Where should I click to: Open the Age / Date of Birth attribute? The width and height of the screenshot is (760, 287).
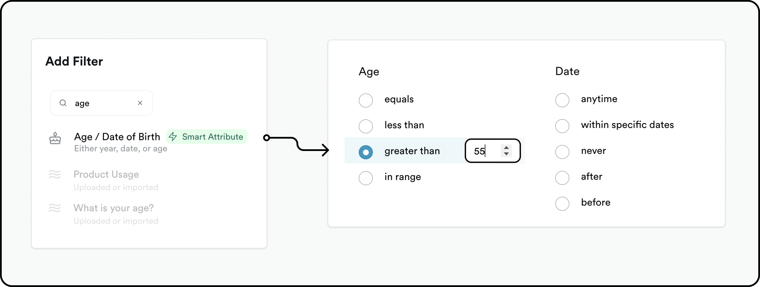tap(117, 137)
